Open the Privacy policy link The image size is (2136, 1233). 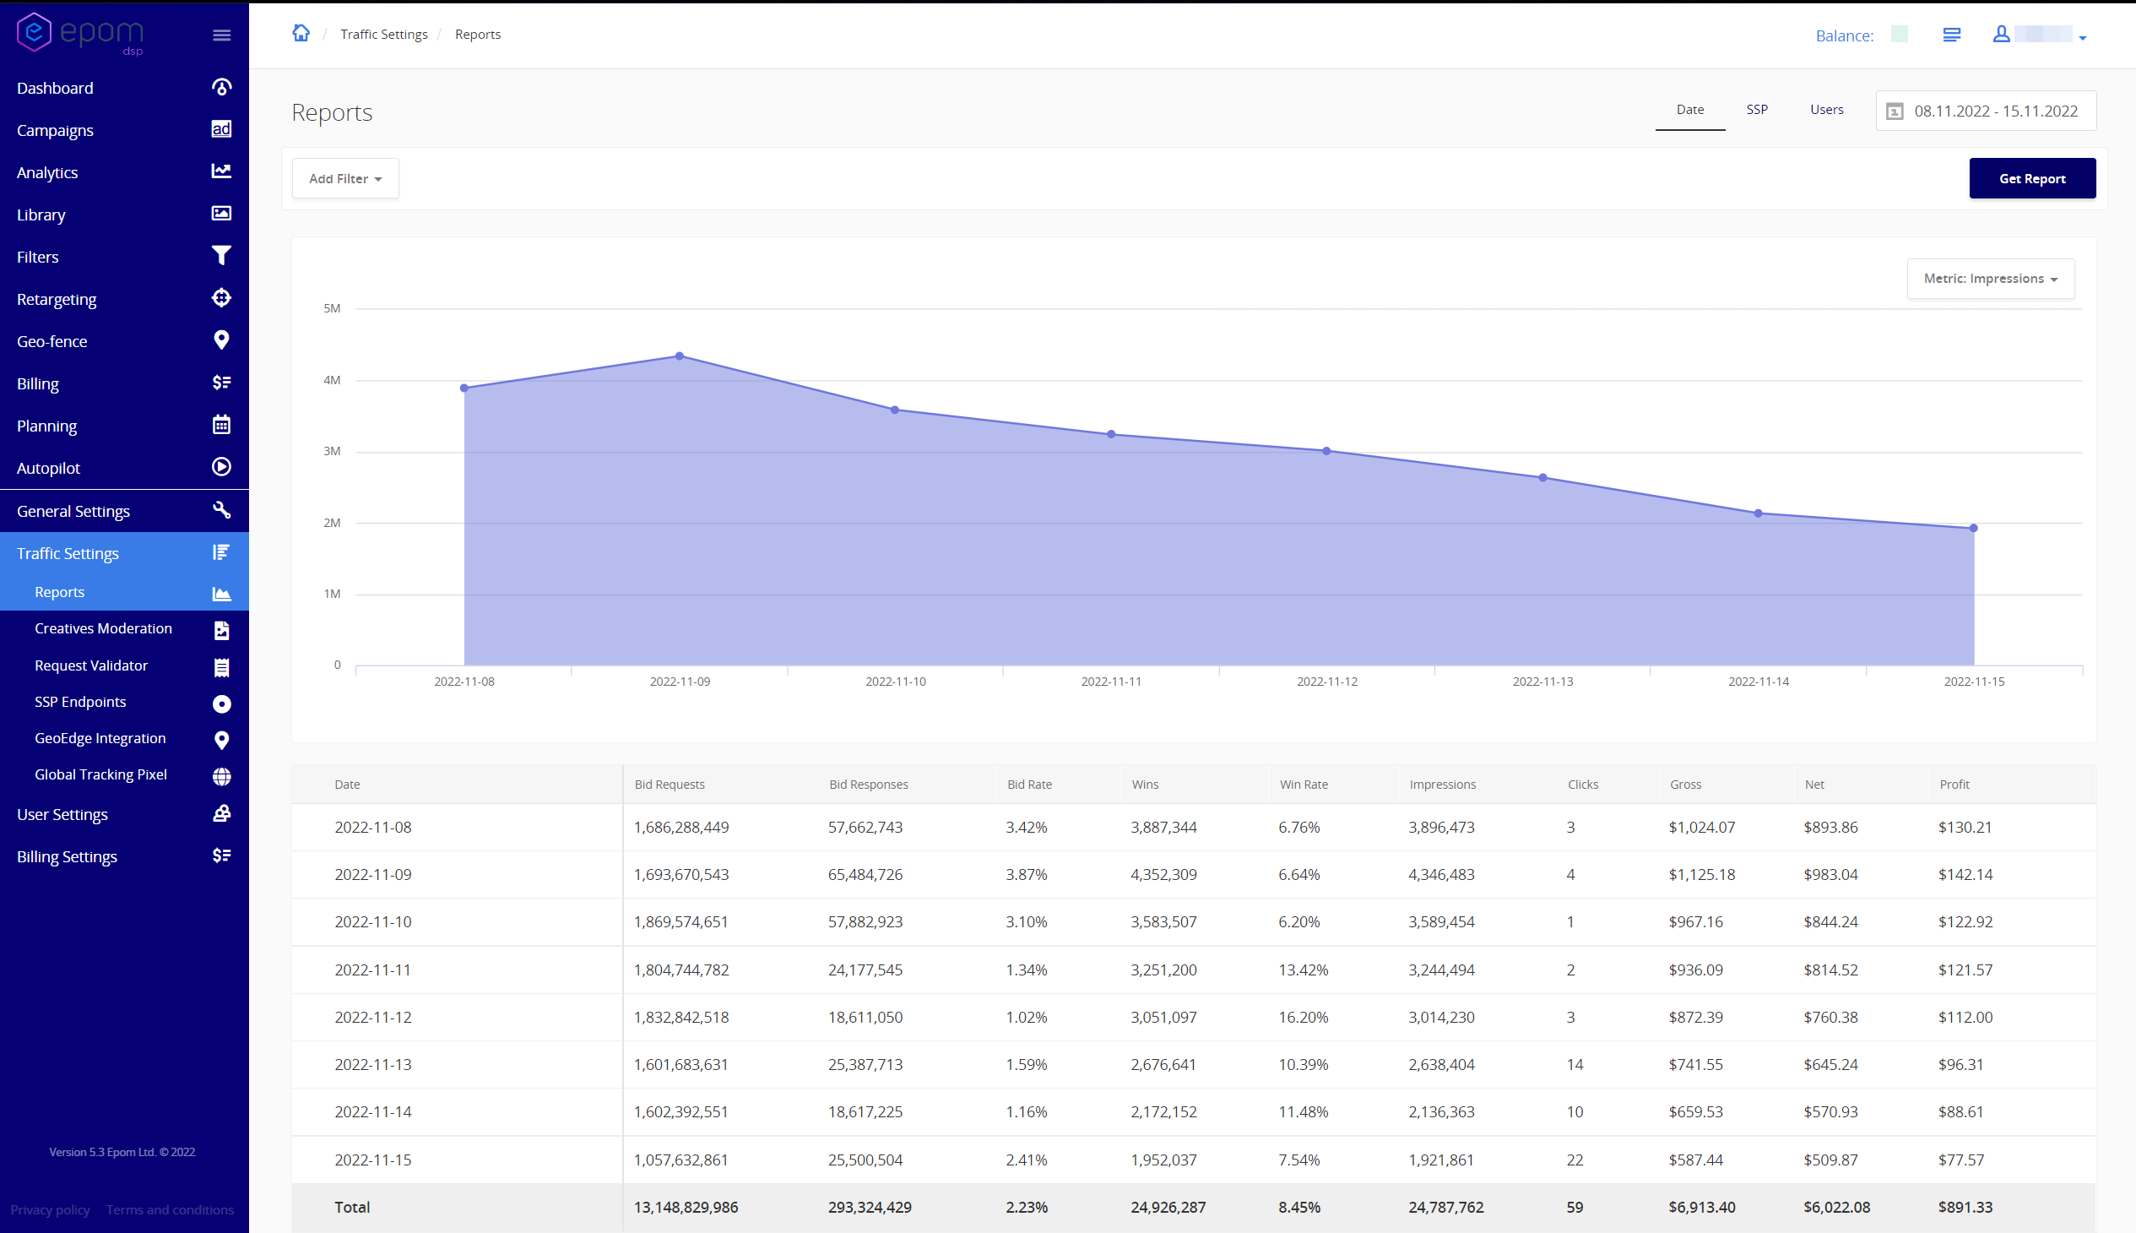50,1209
